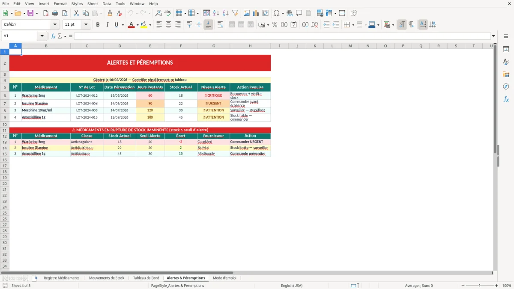Open the special character dropdown arrow

tap(283, 13)
